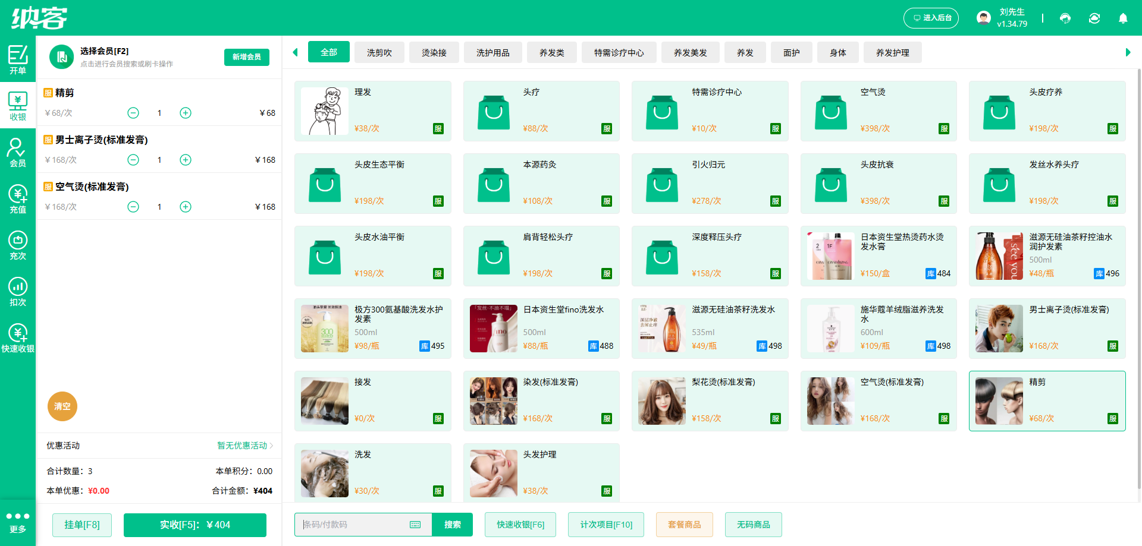Decrease quantity of 空气烫(标准发膏) in cart
1142x546 pixels.
pyautogui.click(x=133, y=207)
